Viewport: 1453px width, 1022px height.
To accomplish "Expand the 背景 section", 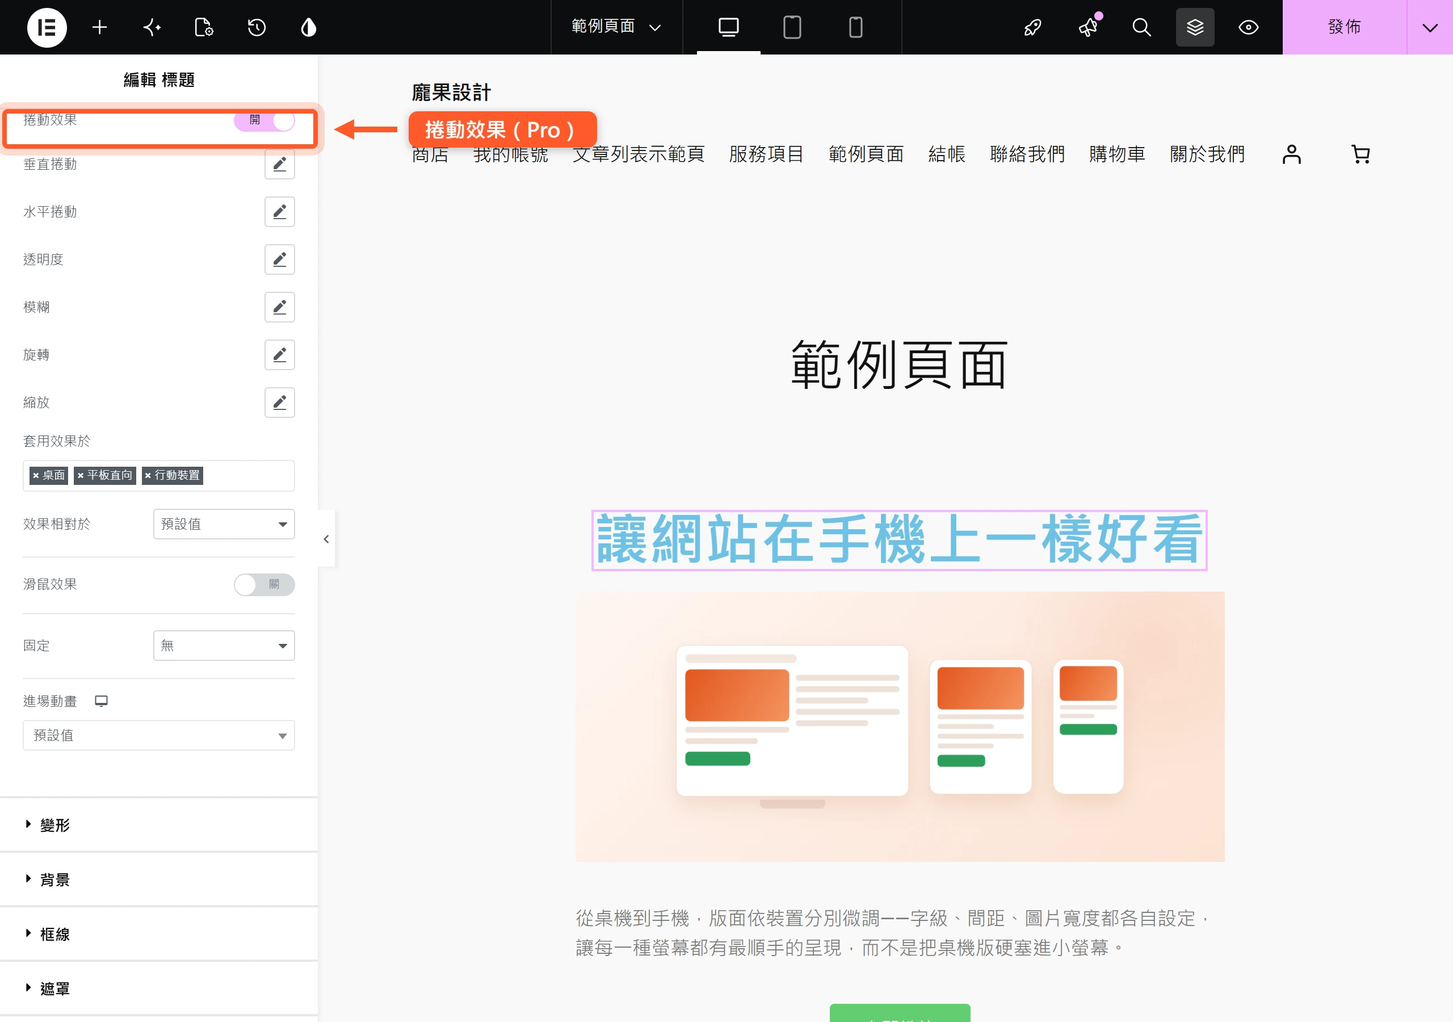I will pyautogui.click(x=159, y=879).
